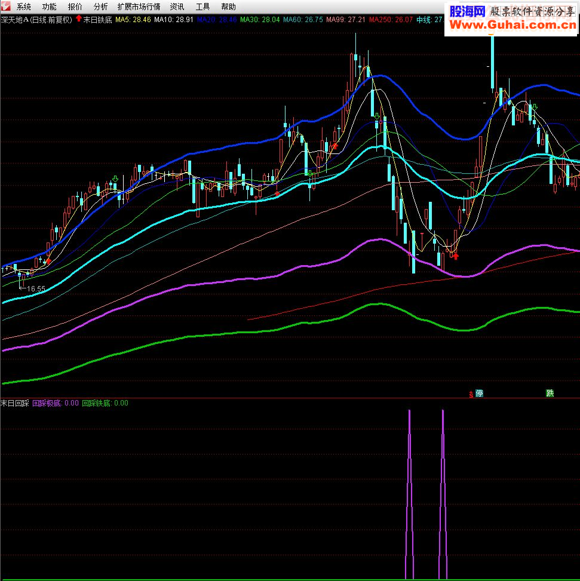Open the Www.Guhai.com.cn link

(513, 25)
